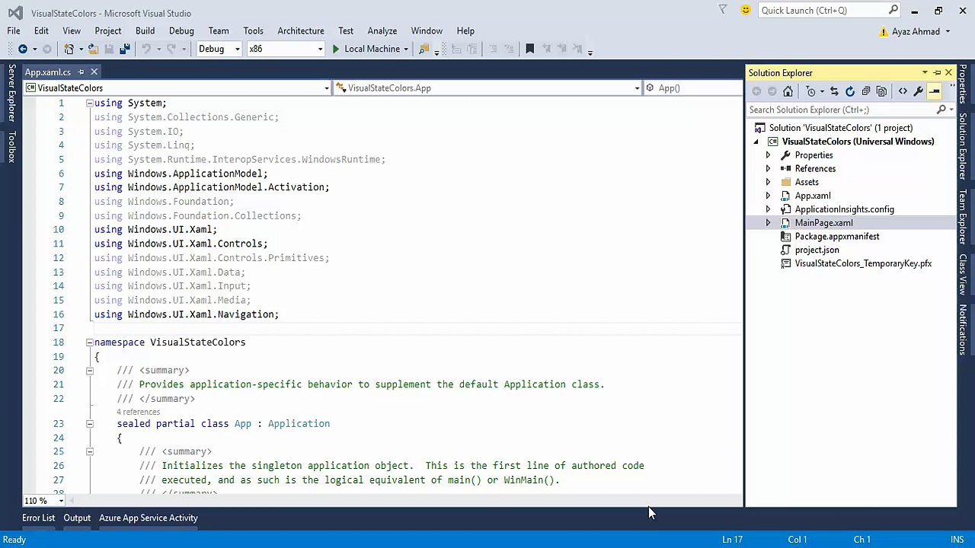Open the App() member dropdown
Image resolution: width=975 pixels, height=548 pixels.
coord(692,88)
